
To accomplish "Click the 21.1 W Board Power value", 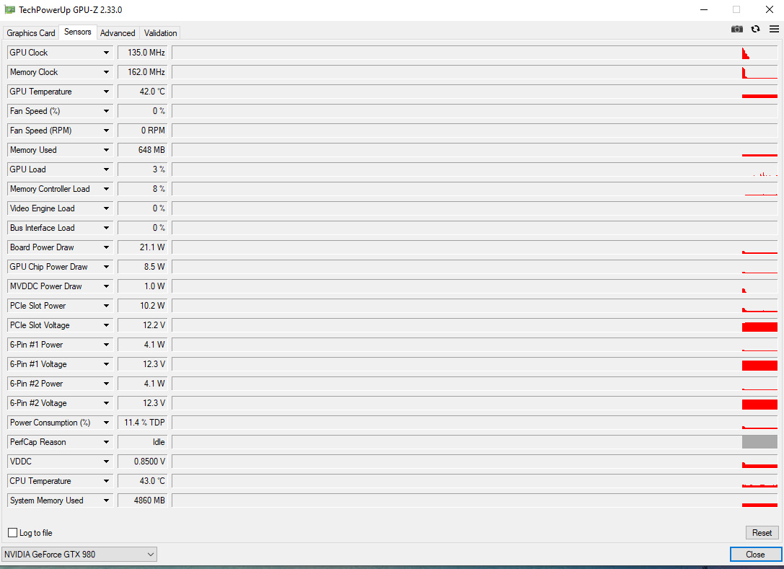I will pos(143,247).
